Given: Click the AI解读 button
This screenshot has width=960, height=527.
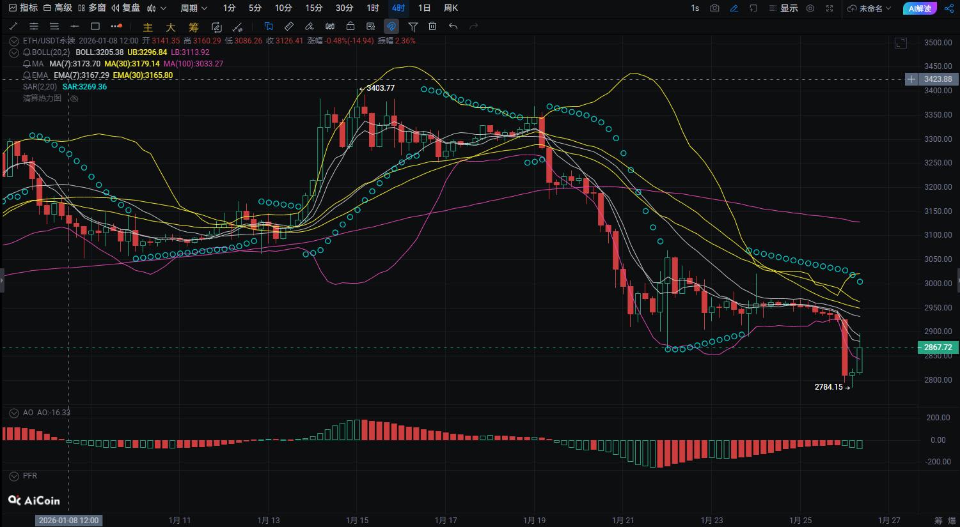Looking at the screenshot, I should point(920,8).
